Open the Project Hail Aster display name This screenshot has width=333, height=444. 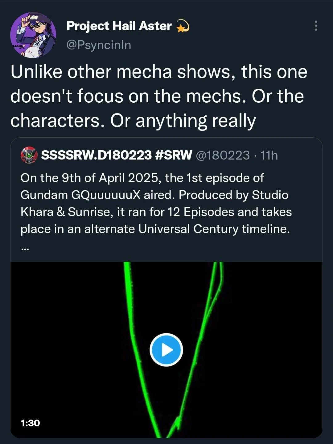[x=119, y=26]
